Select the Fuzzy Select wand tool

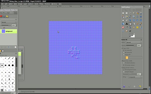134,13
